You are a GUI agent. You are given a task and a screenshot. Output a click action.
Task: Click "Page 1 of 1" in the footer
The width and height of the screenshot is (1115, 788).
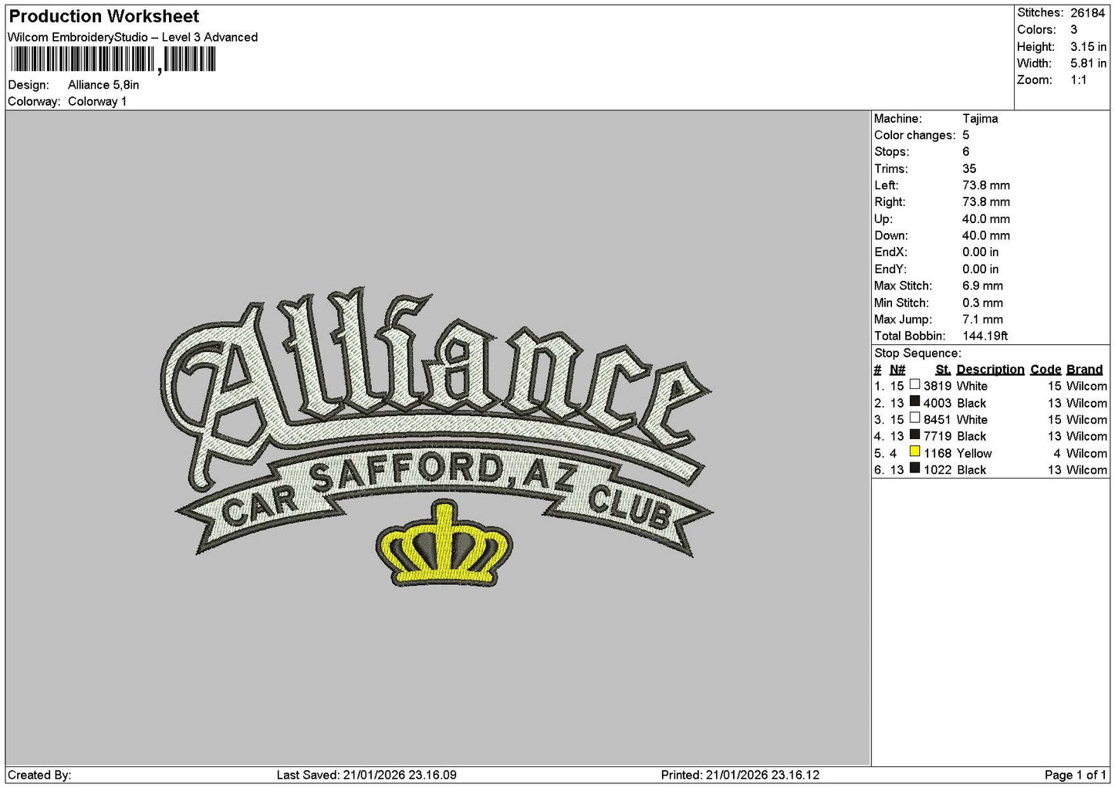1075,775
